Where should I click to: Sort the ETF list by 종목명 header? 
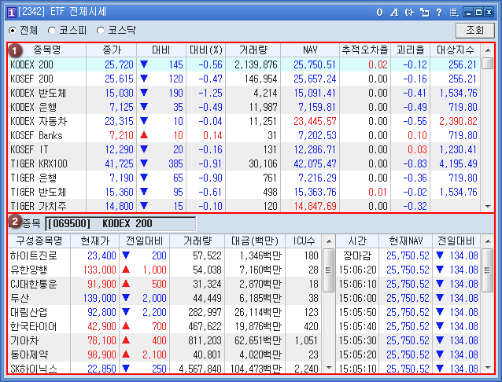[x=47, y=50]
